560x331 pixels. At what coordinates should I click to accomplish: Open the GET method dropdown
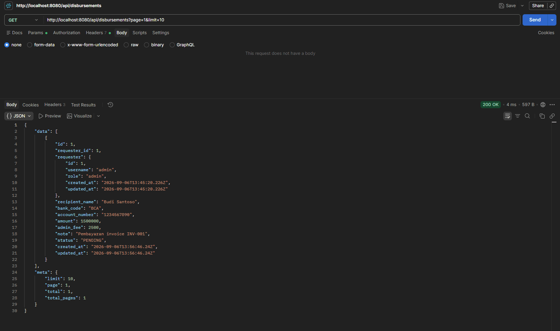pos(23,20)
